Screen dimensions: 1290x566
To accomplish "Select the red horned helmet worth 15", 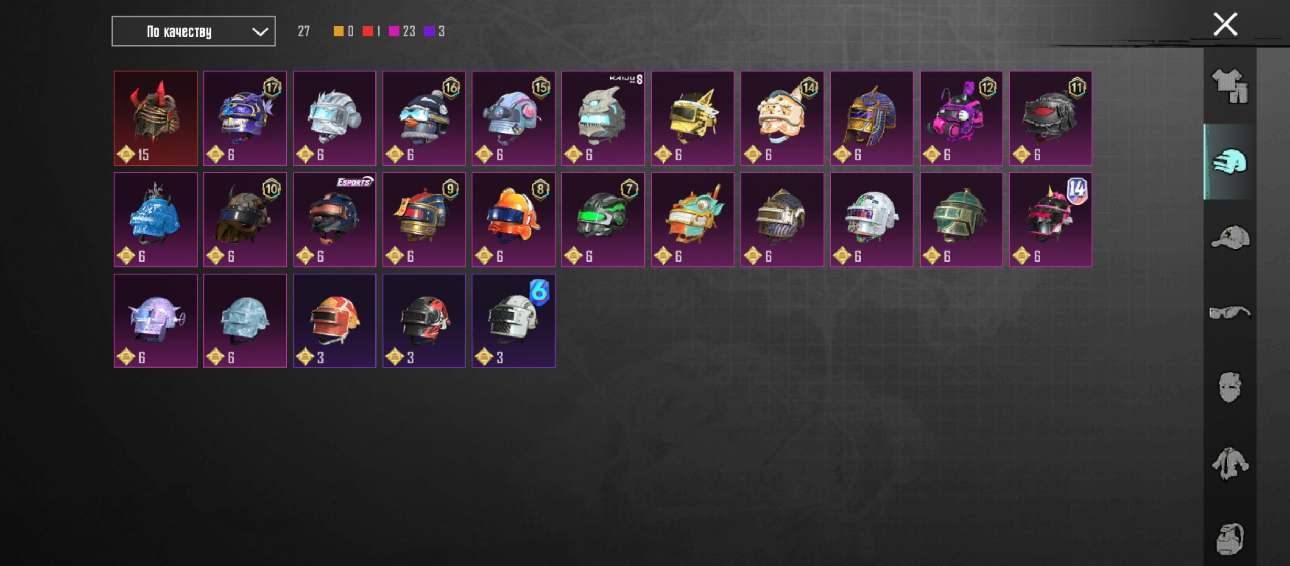I will (156, 118).
